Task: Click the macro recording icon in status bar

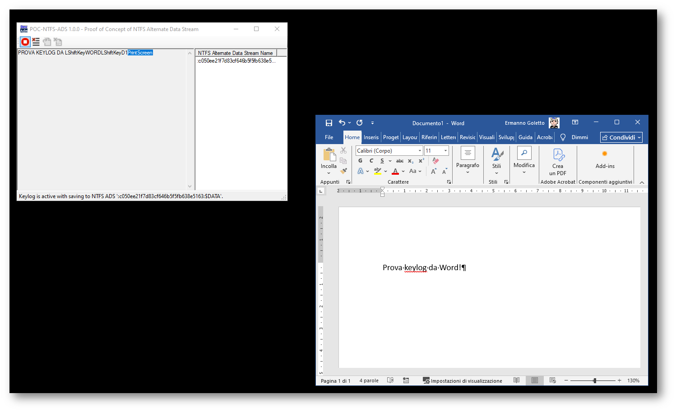Action: coord(406,380)
